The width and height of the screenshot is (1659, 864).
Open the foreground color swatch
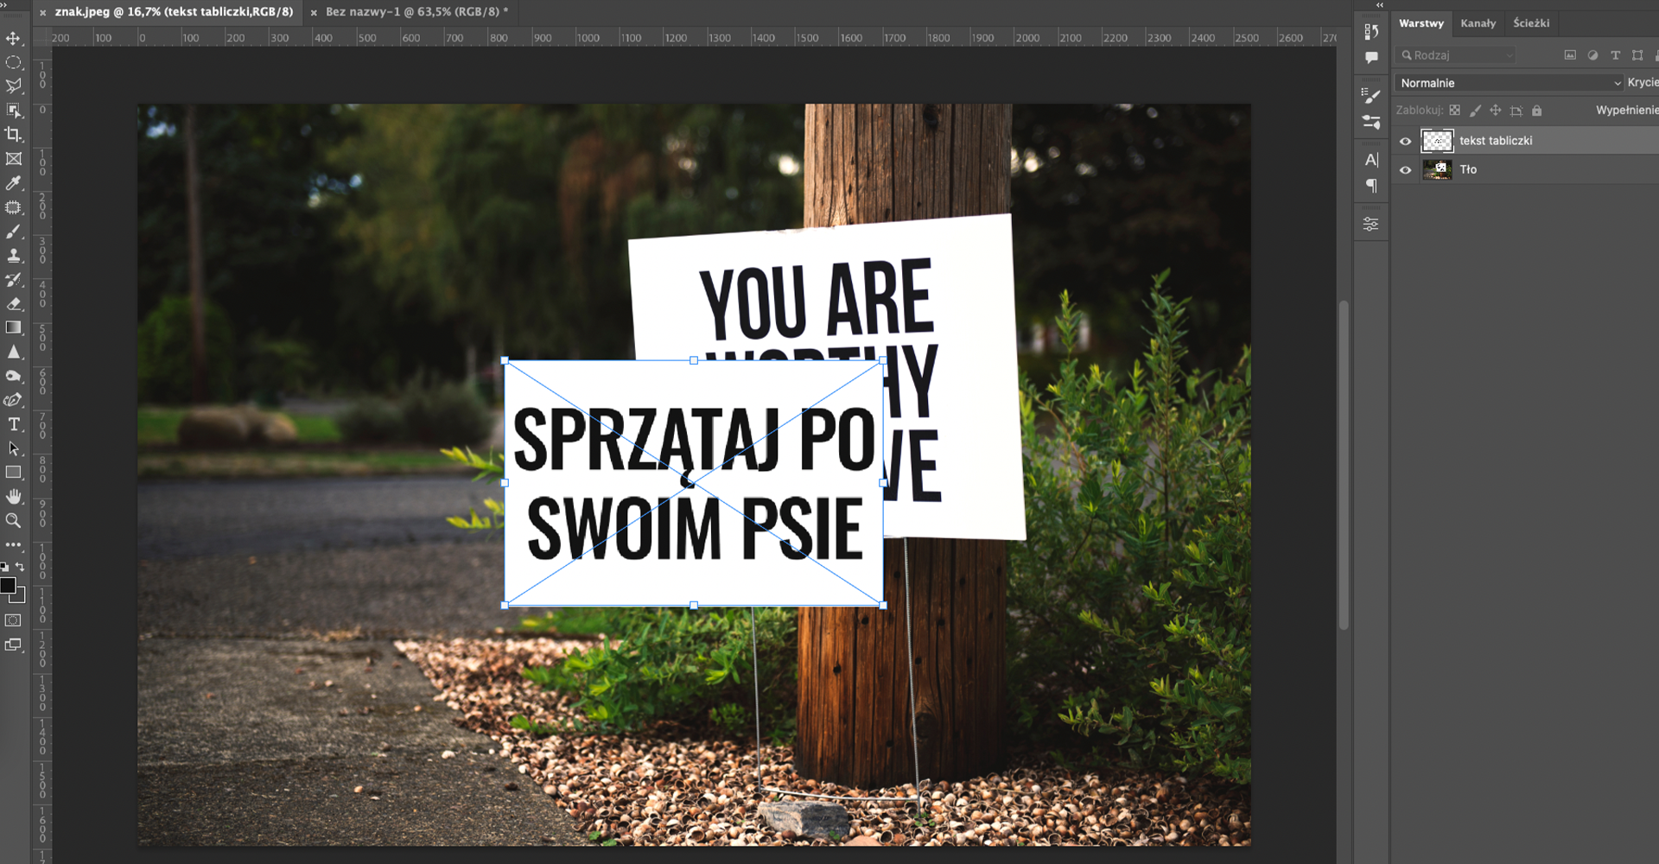click(x=8, y=586)
